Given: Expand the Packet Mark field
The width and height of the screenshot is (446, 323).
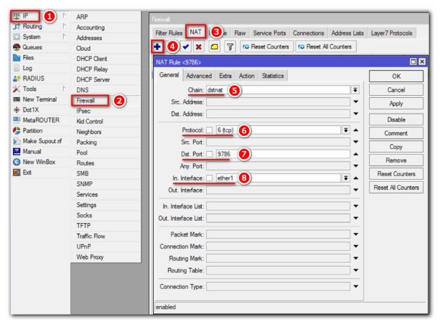Looking at the screenshot, I should tap(356, 234).
